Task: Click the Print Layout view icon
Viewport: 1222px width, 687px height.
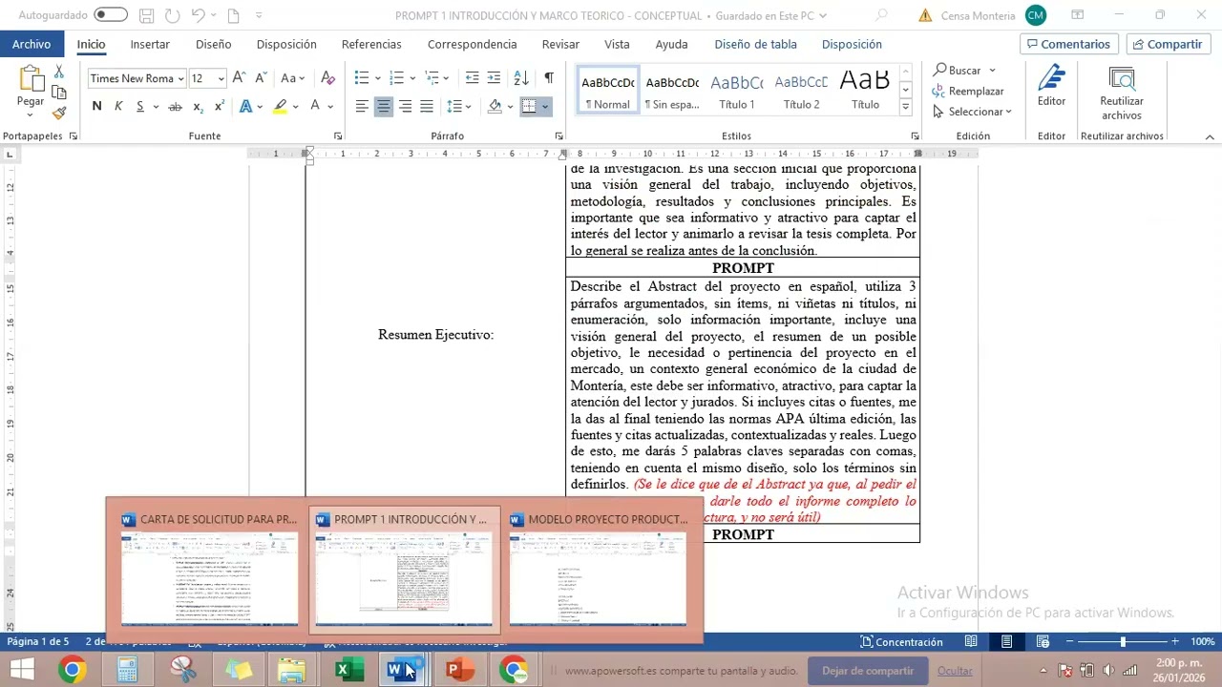Action: pos(1006,642)
